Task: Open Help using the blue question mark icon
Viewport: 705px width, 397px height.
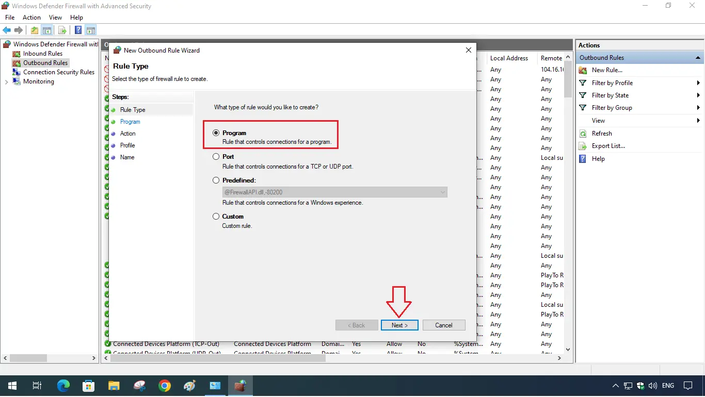Action: click(x=584, y=158)
